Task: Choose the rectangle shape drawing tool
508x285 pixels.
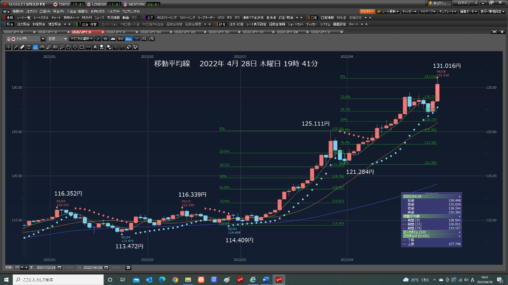Action: 81,47
